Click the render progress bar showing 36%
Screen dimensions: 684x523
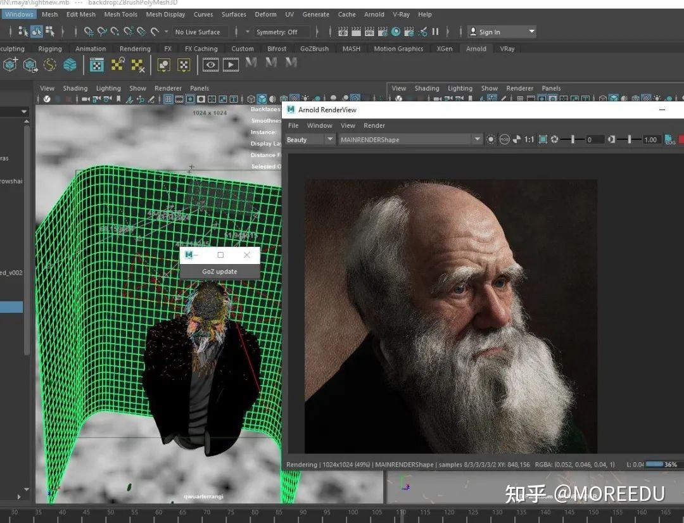click(655, 464)
